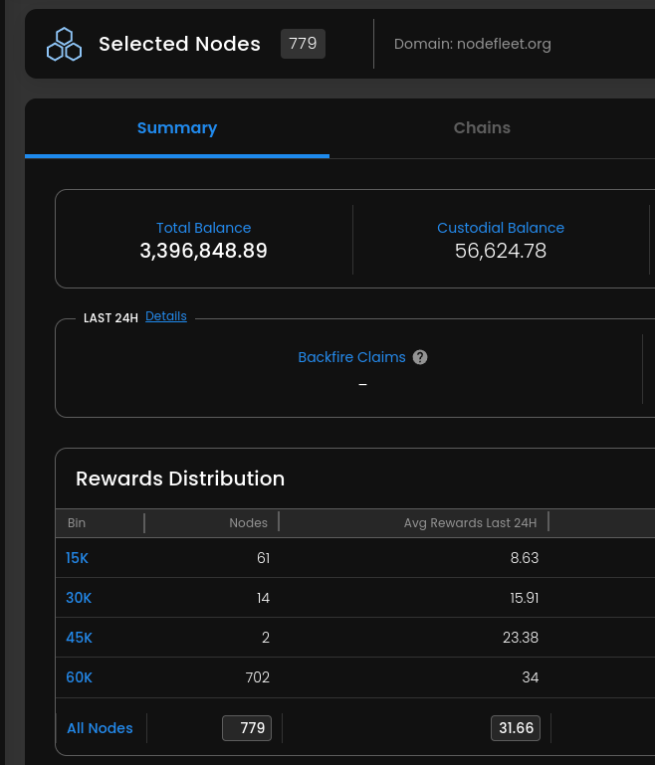Screen dimensions: 655x765
Task: Open the 60K bin link
Action: (79, 677)
